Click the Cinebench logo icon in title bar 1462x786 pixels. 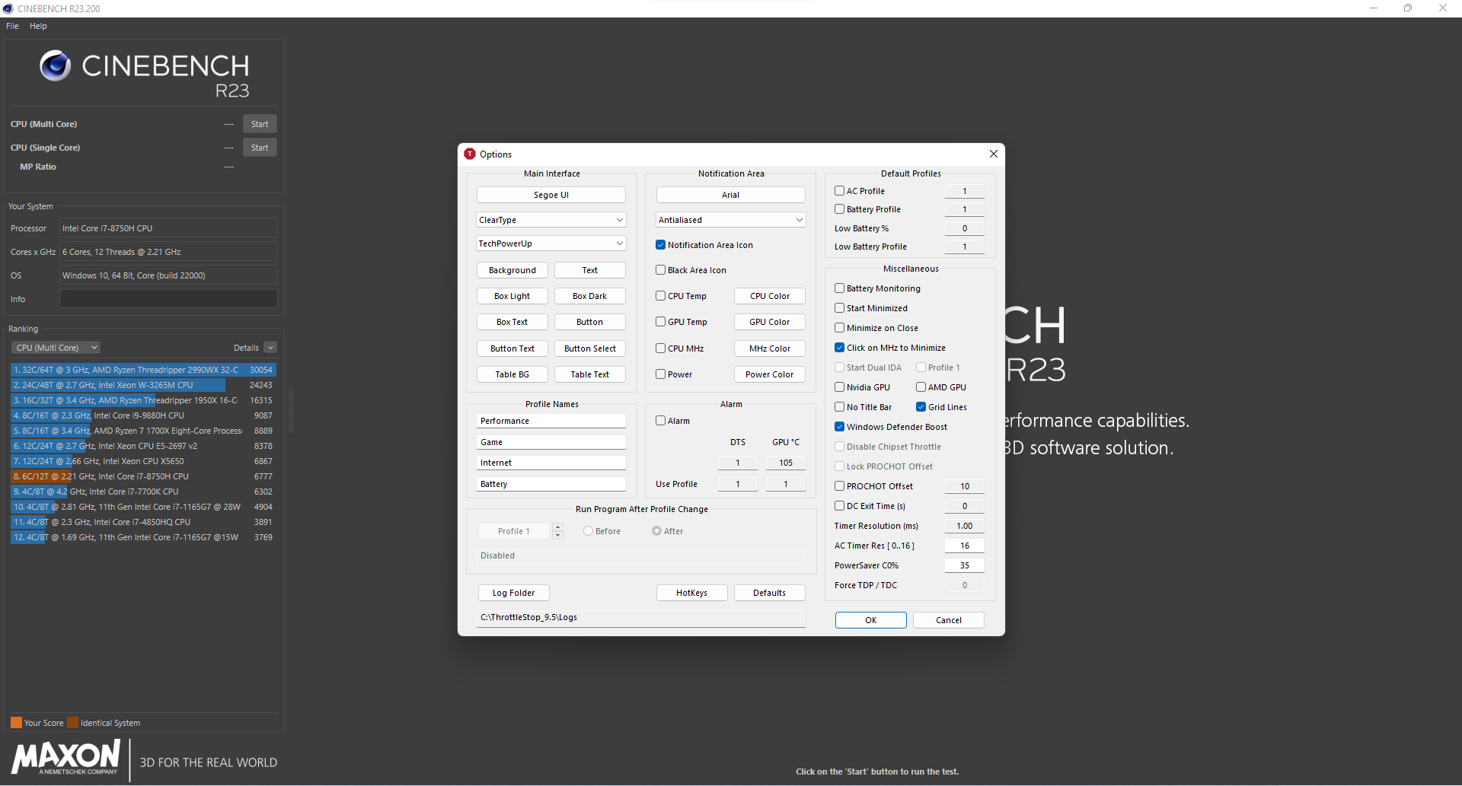pyautogui.click(x=8, y=8)
